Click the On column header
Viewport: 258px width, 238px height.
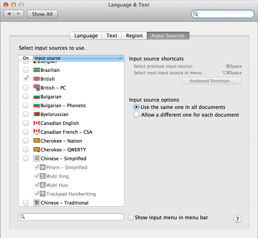[x=26, y=58]
